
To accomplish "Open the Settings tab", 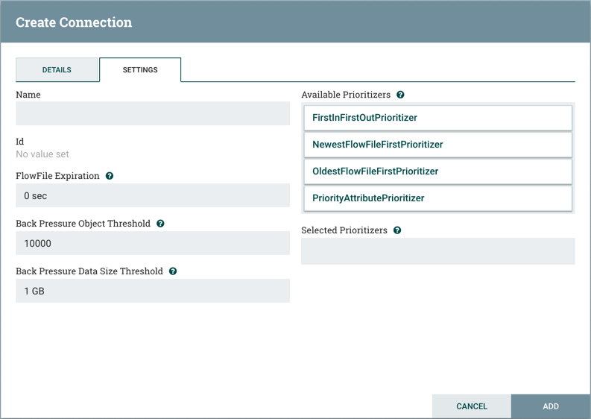I will tap(140, 70).
